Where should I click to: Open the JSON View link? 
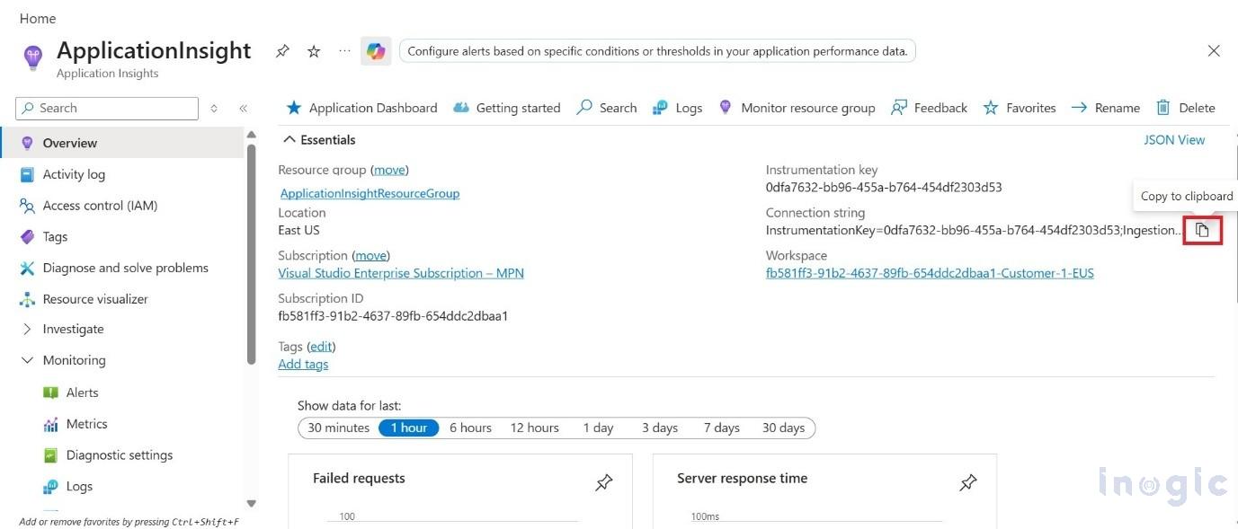[x=1174, y=140]
